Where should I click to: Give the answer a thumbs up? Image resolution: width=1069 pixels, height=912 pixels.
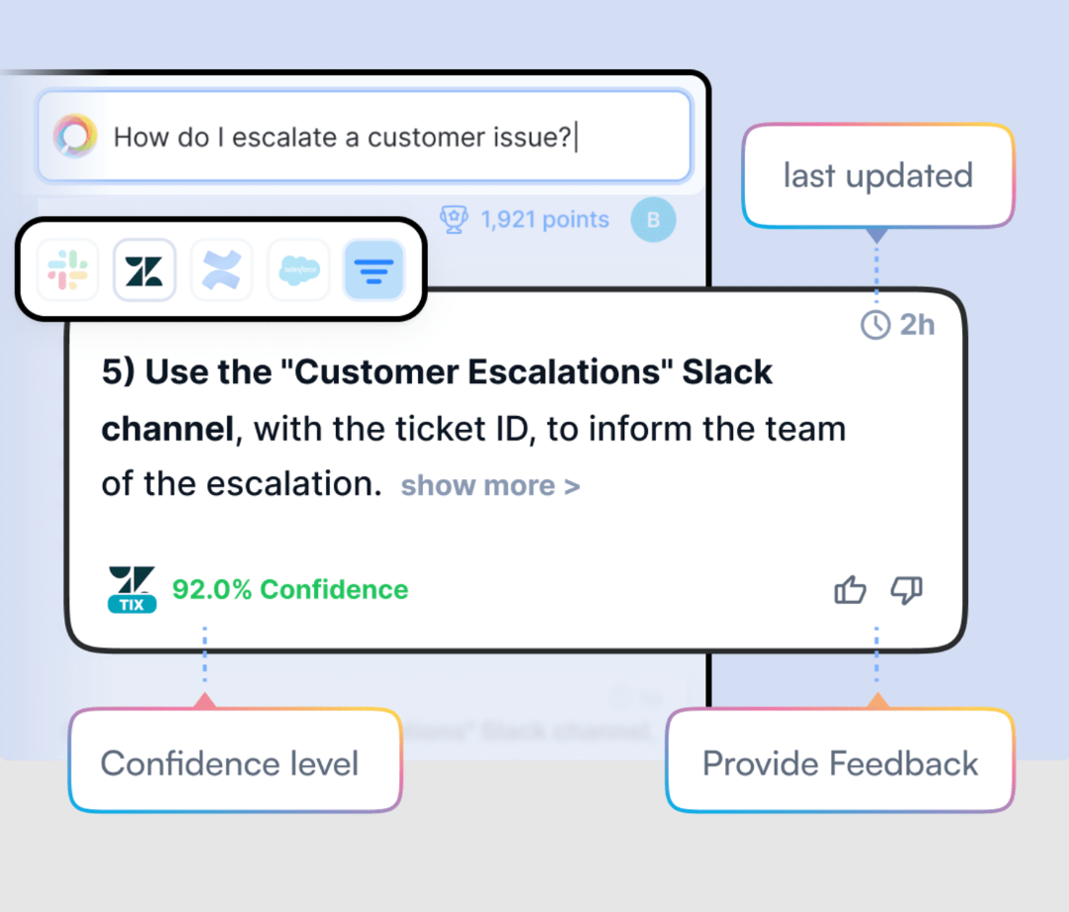[850, 591]
